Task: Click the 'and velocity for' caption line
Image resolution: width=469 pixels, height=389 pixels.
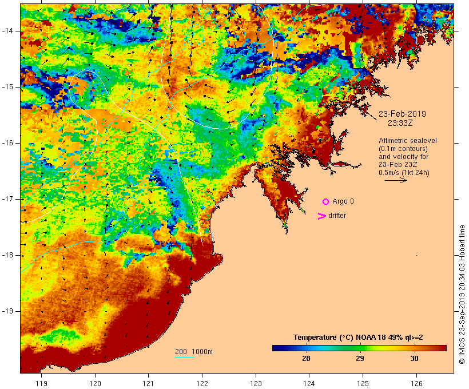Action: click(403, 157)
